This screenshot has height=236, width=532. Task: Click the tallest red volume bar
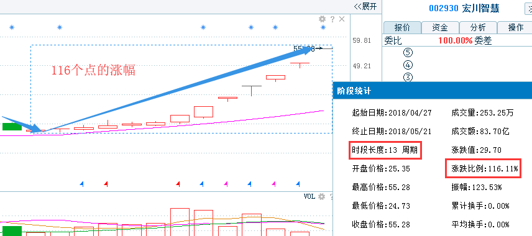[180, 222]
